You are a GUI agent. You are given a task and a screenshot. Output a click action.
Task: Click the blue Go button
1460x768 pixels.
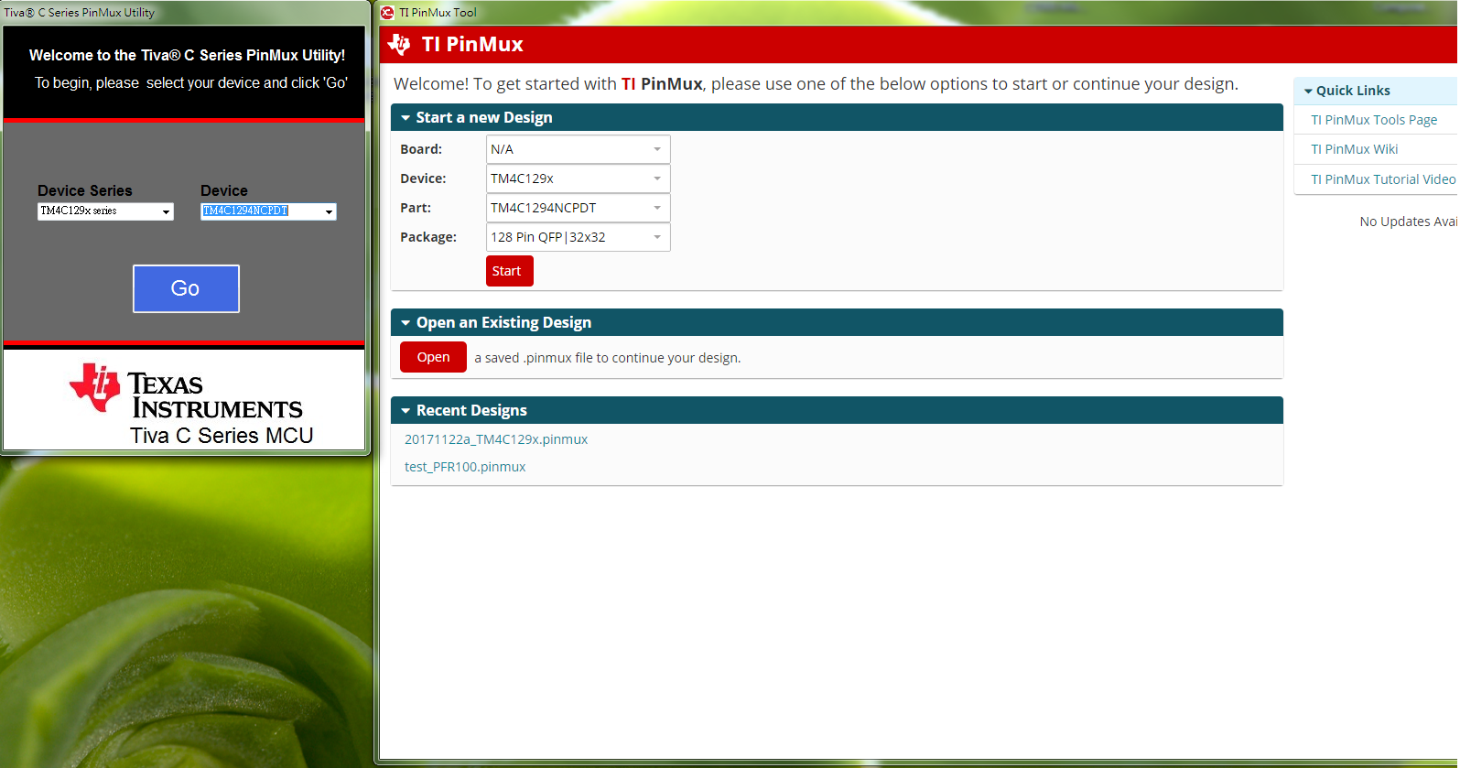186,289
